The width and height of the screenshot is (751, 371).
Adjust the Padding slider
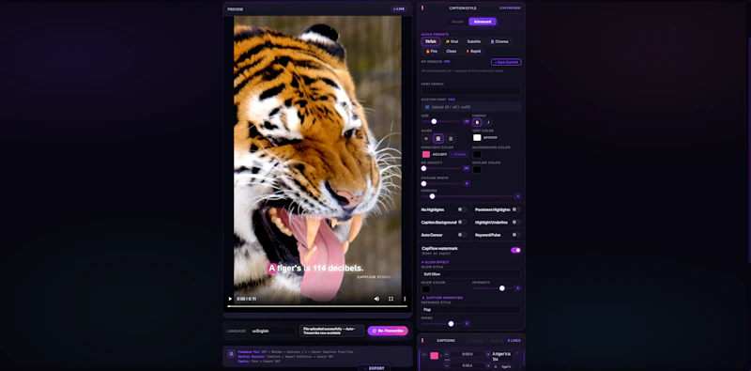point(467,196)
